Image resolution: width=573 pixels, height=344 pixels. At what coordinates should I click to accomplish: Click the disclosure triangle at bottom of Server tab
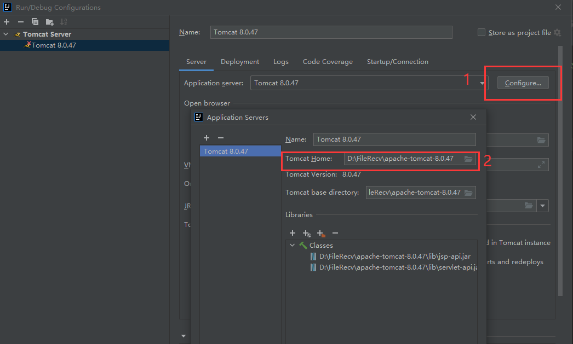184,336
